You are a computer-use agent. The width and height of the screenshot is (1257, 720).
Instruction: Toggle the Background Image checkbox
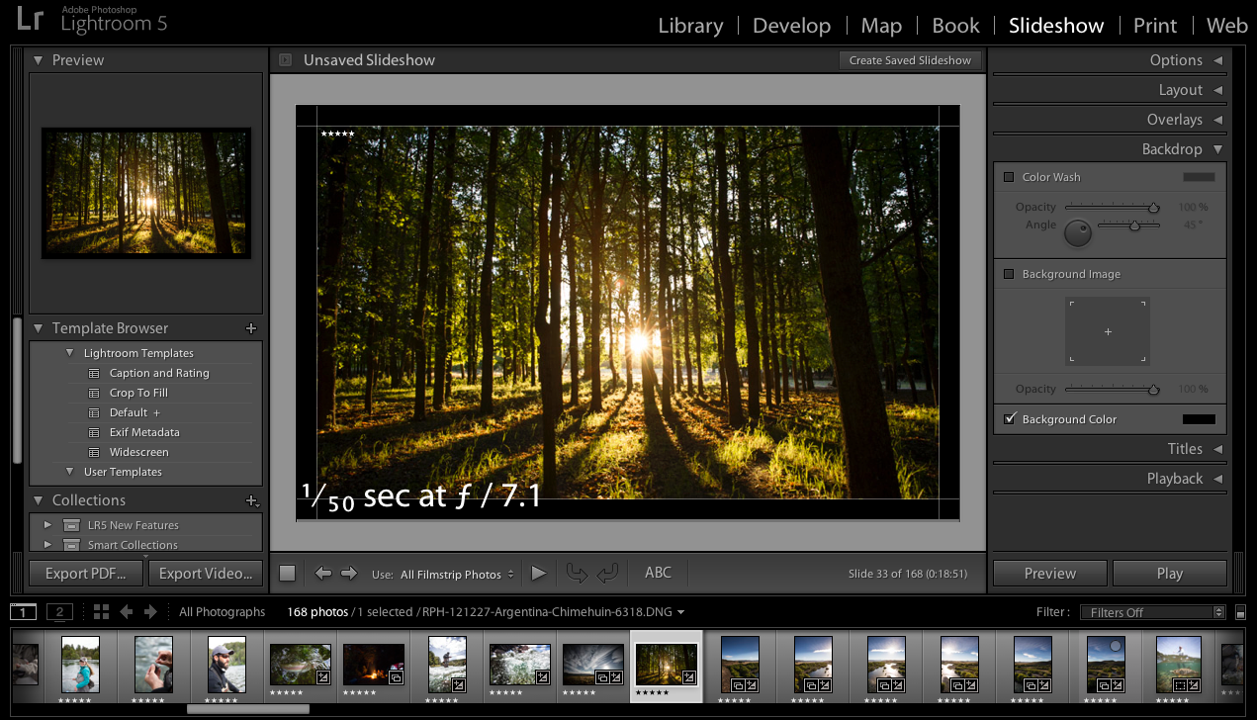pos(1010,274)
